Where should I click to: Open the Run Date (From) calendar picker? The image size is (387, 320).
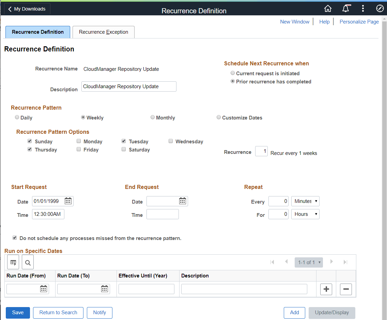[x=44, y=289]
